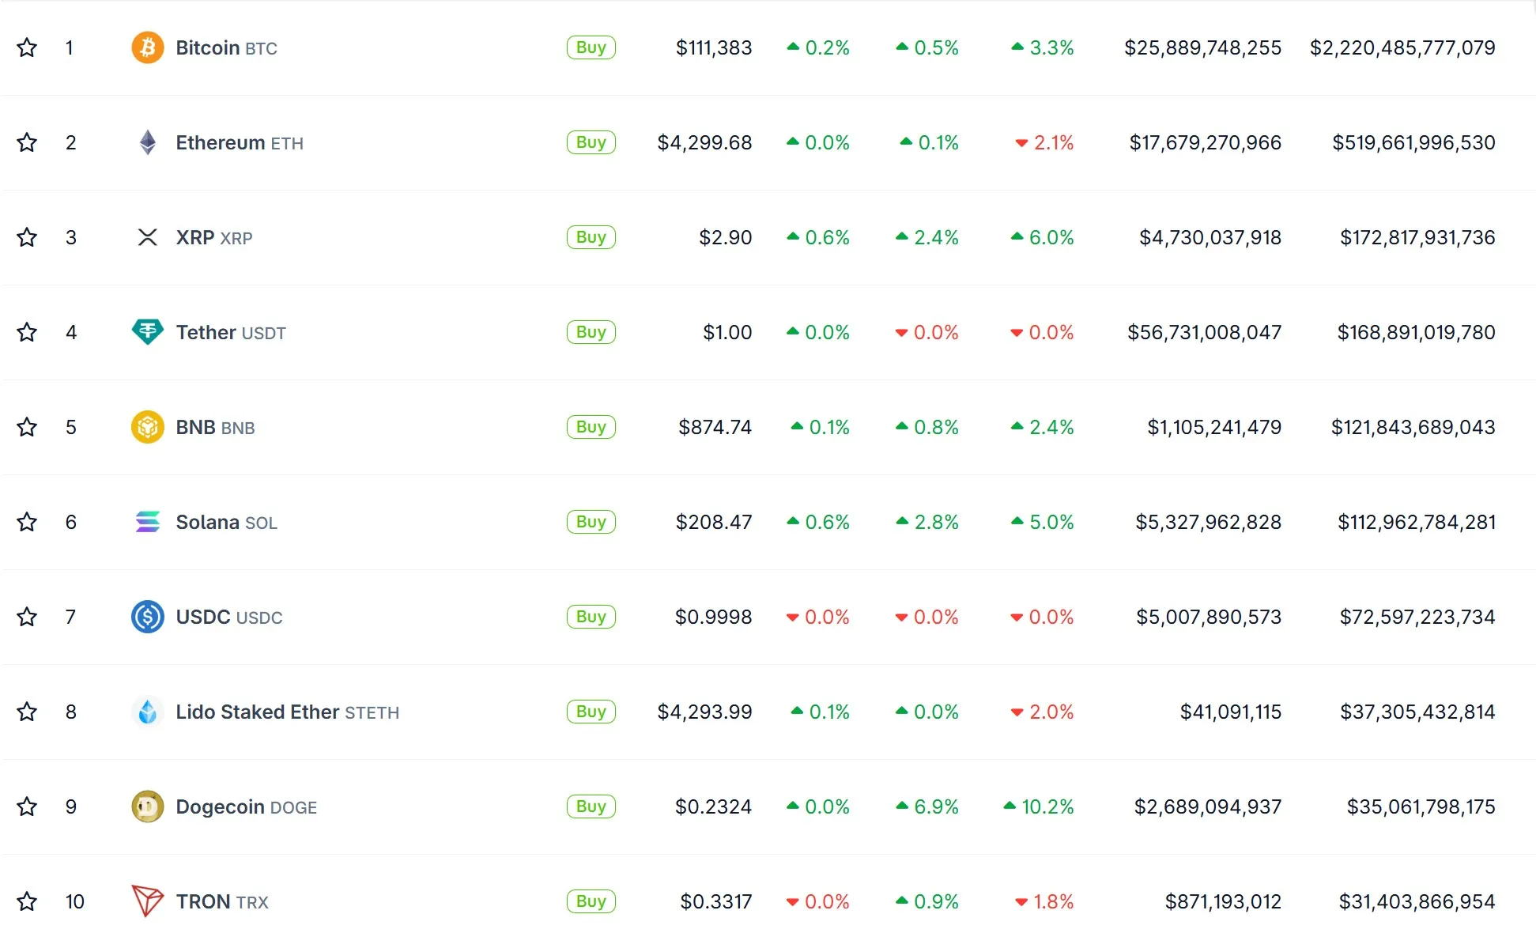Toggle the favorite star for Bitcoin
This screenshot has width=1536, height=948.
tap(27, 47)
